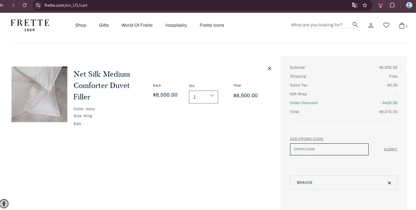The height and width of the screenshot is (210, 416).
Task: Click the ADD PROMO CODE link
Action: (x=306, y=139)
